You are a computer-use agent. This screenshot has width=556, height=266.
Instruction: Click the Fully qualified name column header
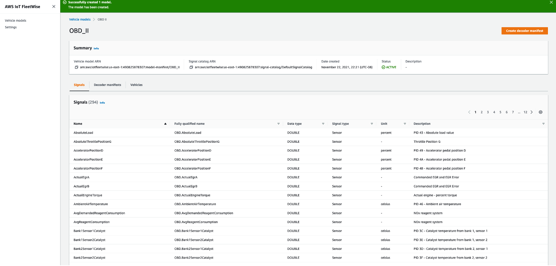(189, 124)
